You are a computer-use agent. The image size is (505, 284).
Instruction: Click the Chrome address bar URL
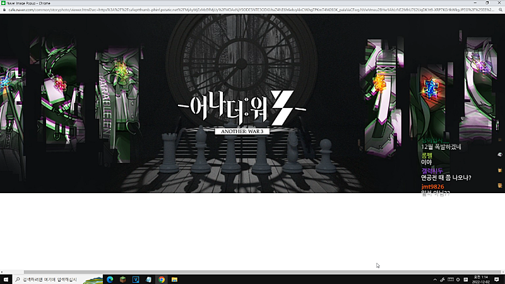251,10
